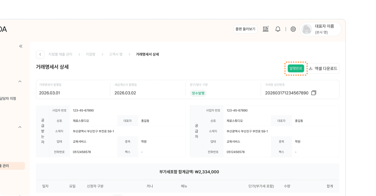Screen dimensions: 376x196
Task: Click the 발행완료 status badge
Action: click(296, 68)
